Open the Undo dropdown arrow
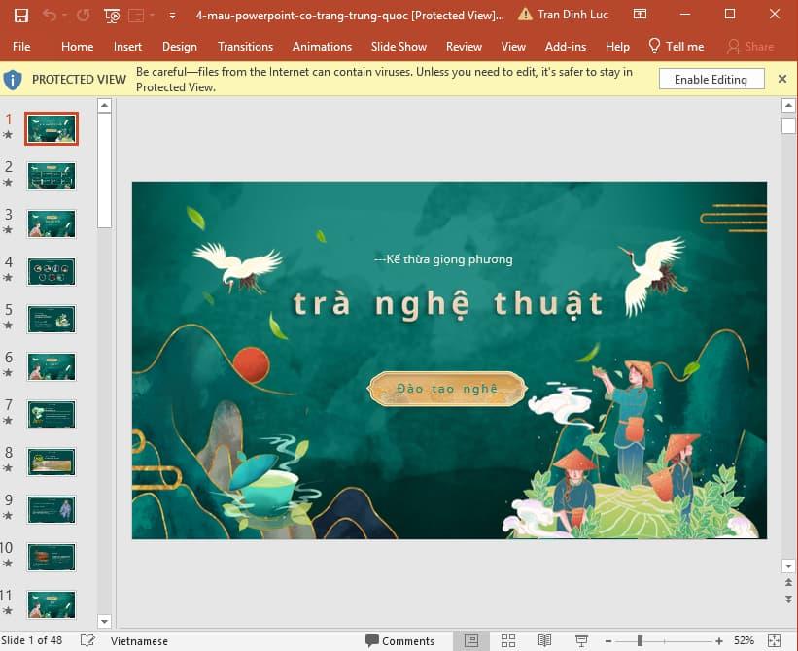The height and width of the screenshot is (651, 798). coord(64,15)
